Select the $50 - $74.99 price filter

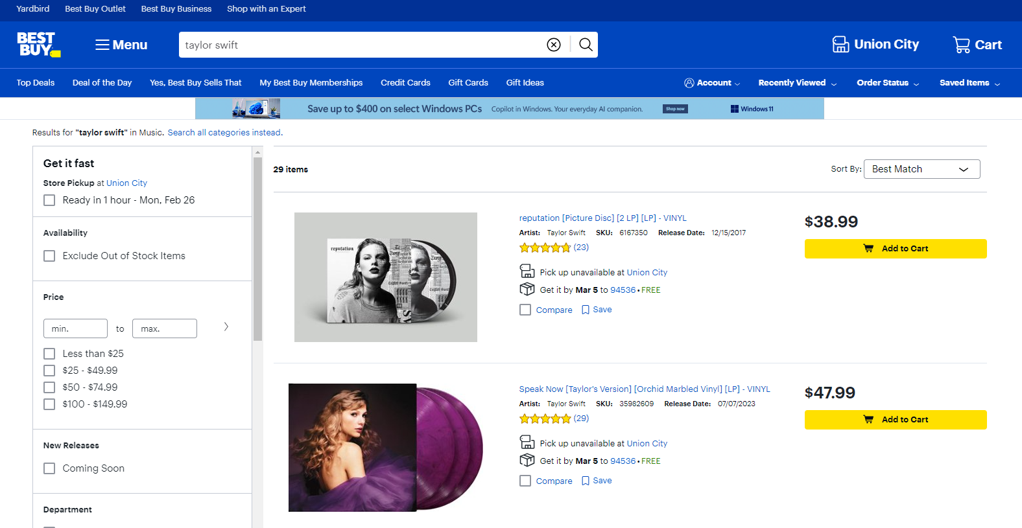49,387
